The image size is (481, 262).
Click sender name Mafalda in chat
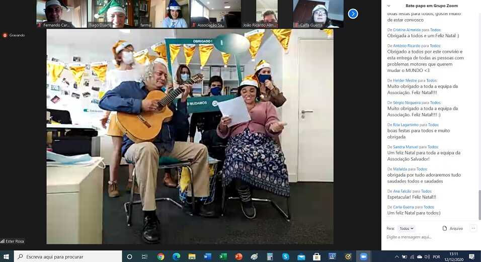[x=400, y=169]
